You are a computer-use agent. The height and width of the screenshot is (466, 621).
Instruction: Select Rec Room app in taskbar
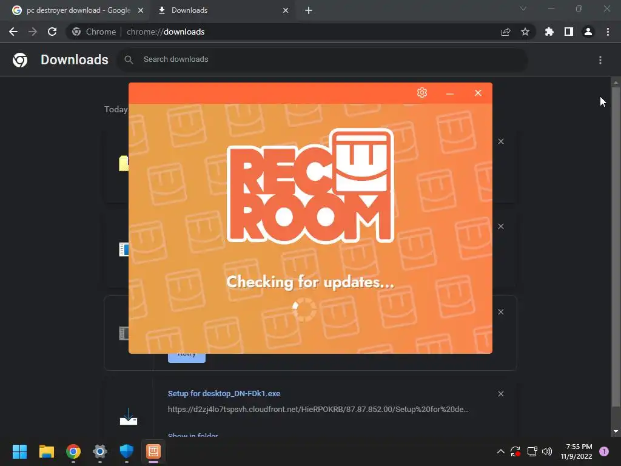[153, 451]
